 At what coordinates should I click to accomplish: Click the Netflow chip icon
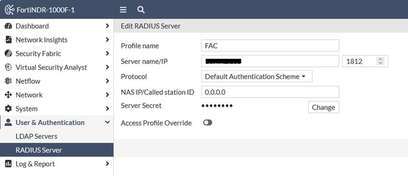[x=8, y=81]
